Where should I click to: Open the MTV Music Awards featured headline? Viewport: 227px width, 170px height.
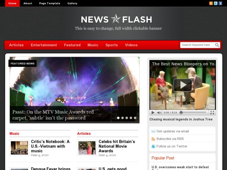click(x=53, y=115)
